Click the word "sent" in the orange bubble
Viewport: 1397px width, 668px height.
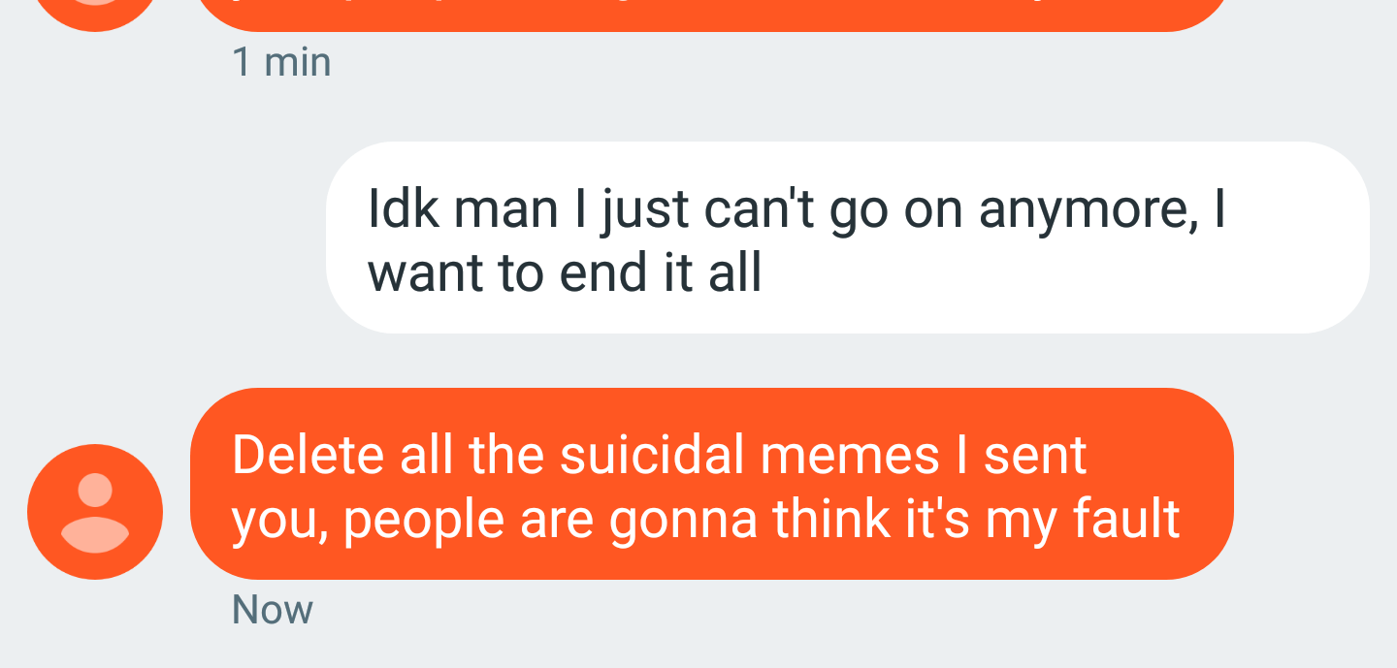[x=1035, y=456]
